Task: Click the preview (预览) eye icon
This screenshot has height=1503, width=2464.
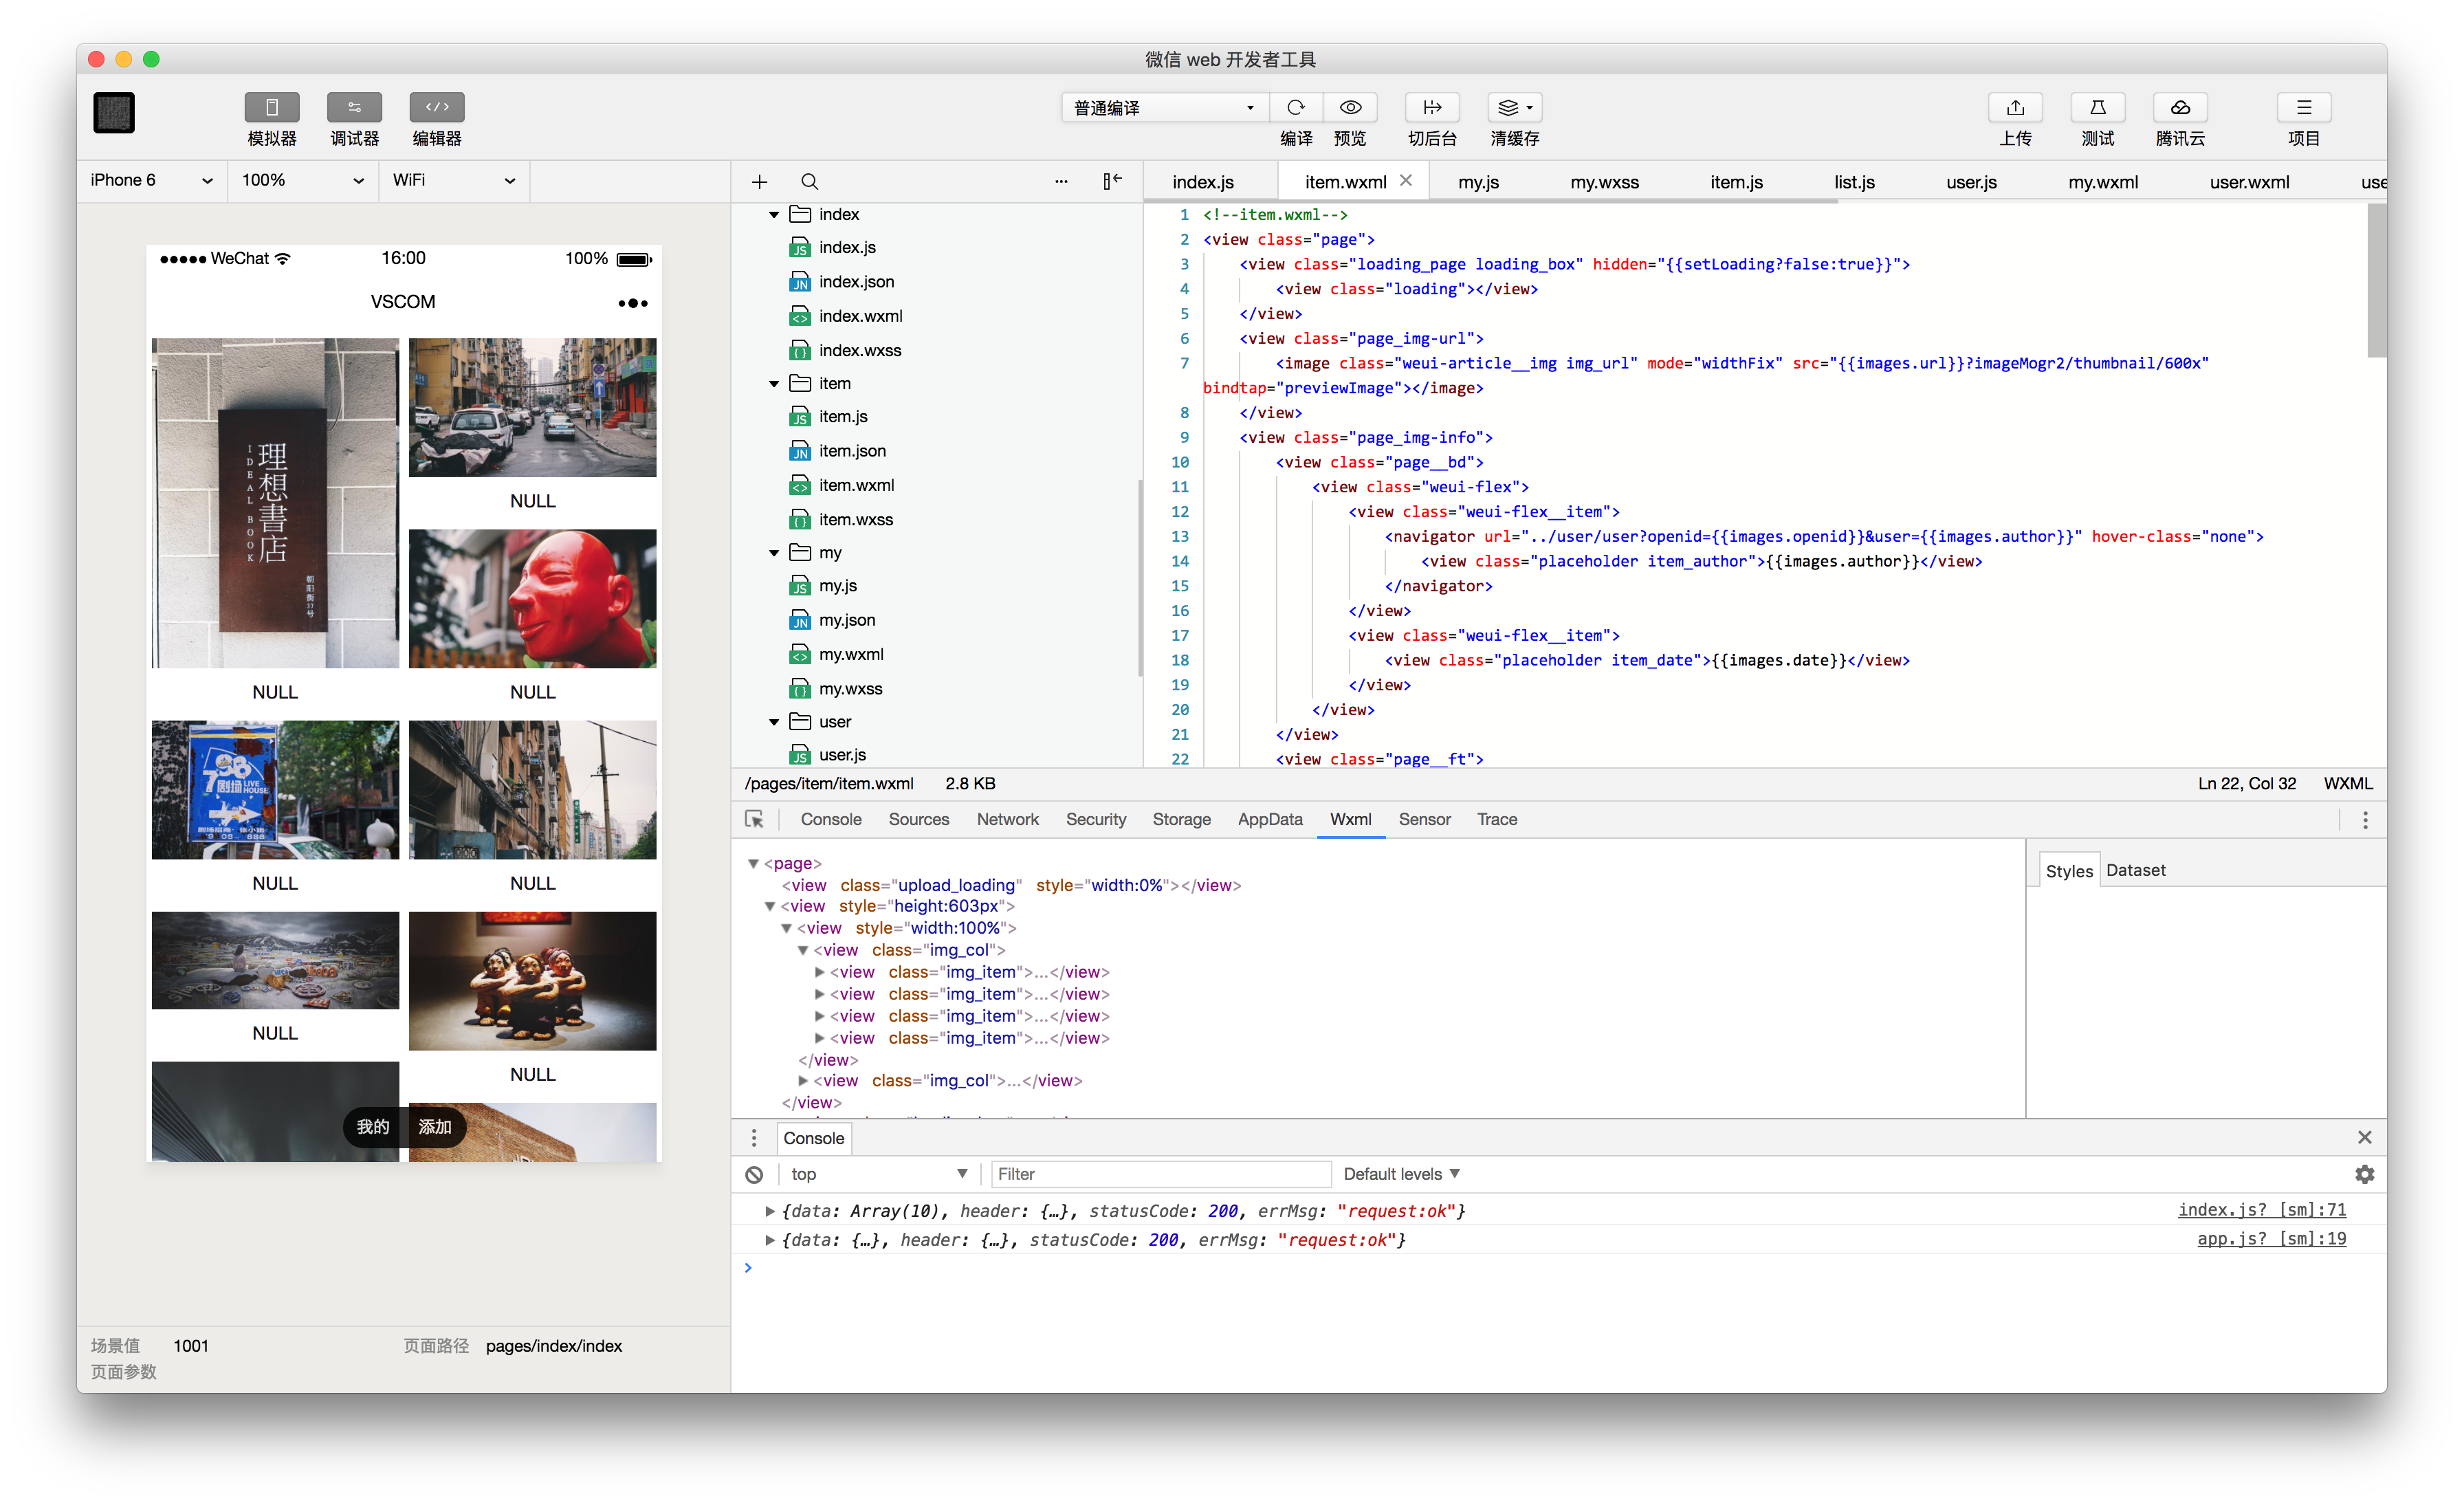Action: [1350, 107]
